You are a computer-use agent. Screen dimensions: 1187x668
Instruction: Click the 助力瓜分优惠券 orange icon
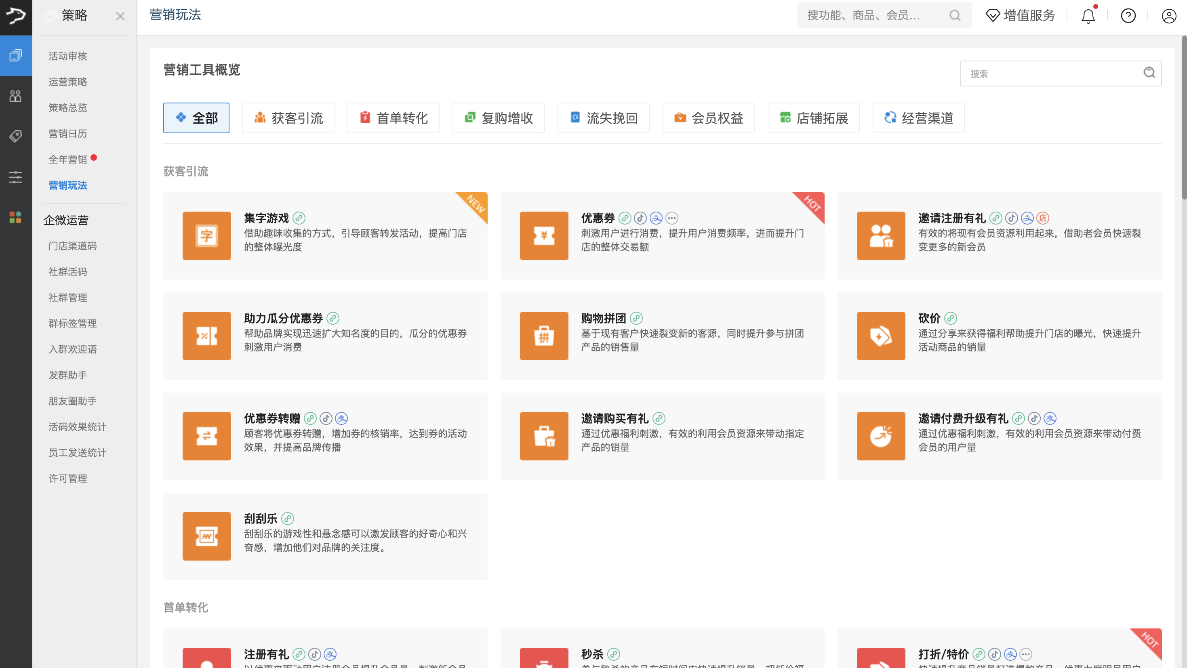[x=206, y=336]
